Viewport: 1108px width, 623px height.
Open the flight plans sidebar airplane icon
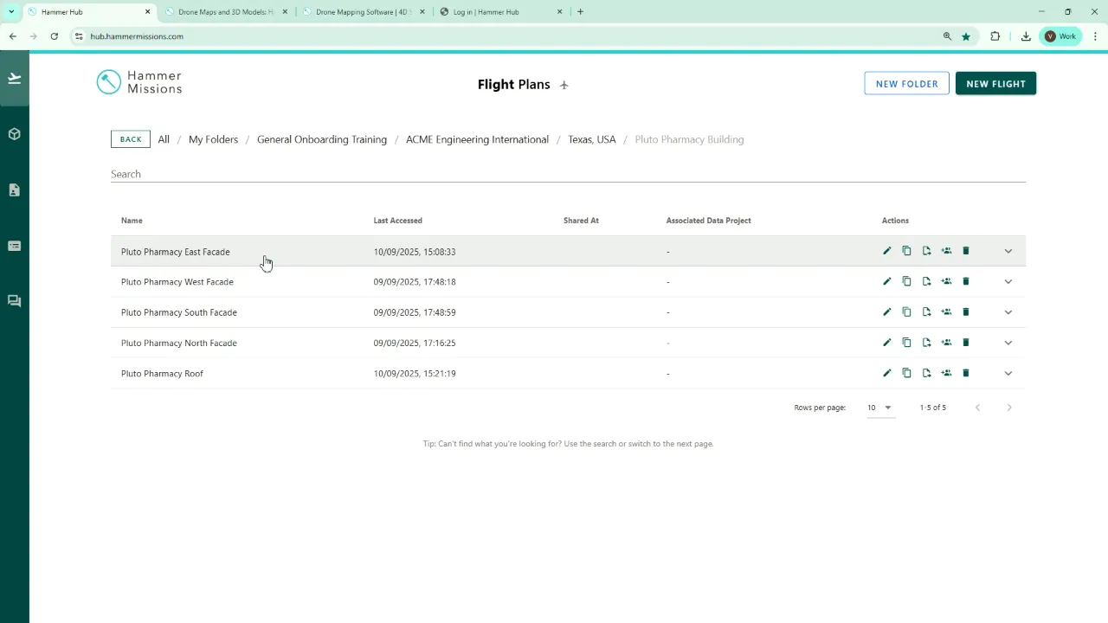pyautogui.click(x=14, y=79)
